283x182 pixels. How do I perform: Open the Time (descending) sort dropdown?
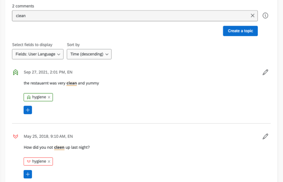coord(89,54)
